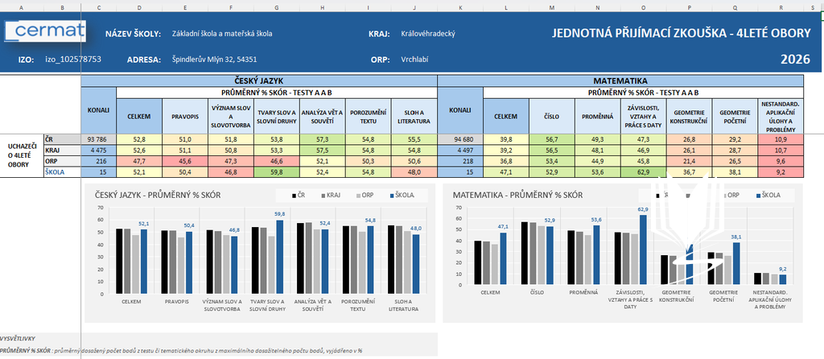
Task: Select the school name cell value
Action: click(222, 34)
